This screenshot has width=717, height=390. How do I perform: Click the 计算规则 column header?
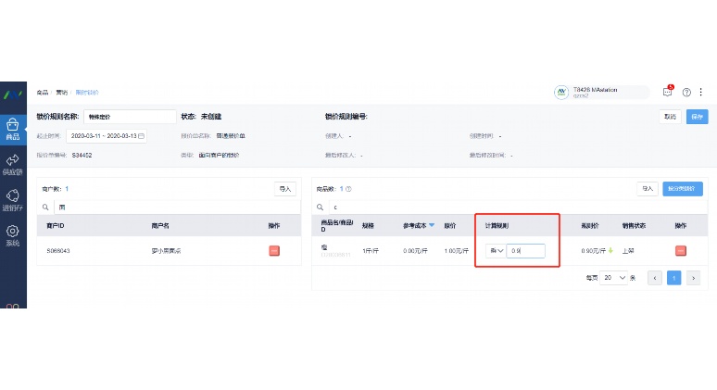pyautogui.click(x=497, y=225)
